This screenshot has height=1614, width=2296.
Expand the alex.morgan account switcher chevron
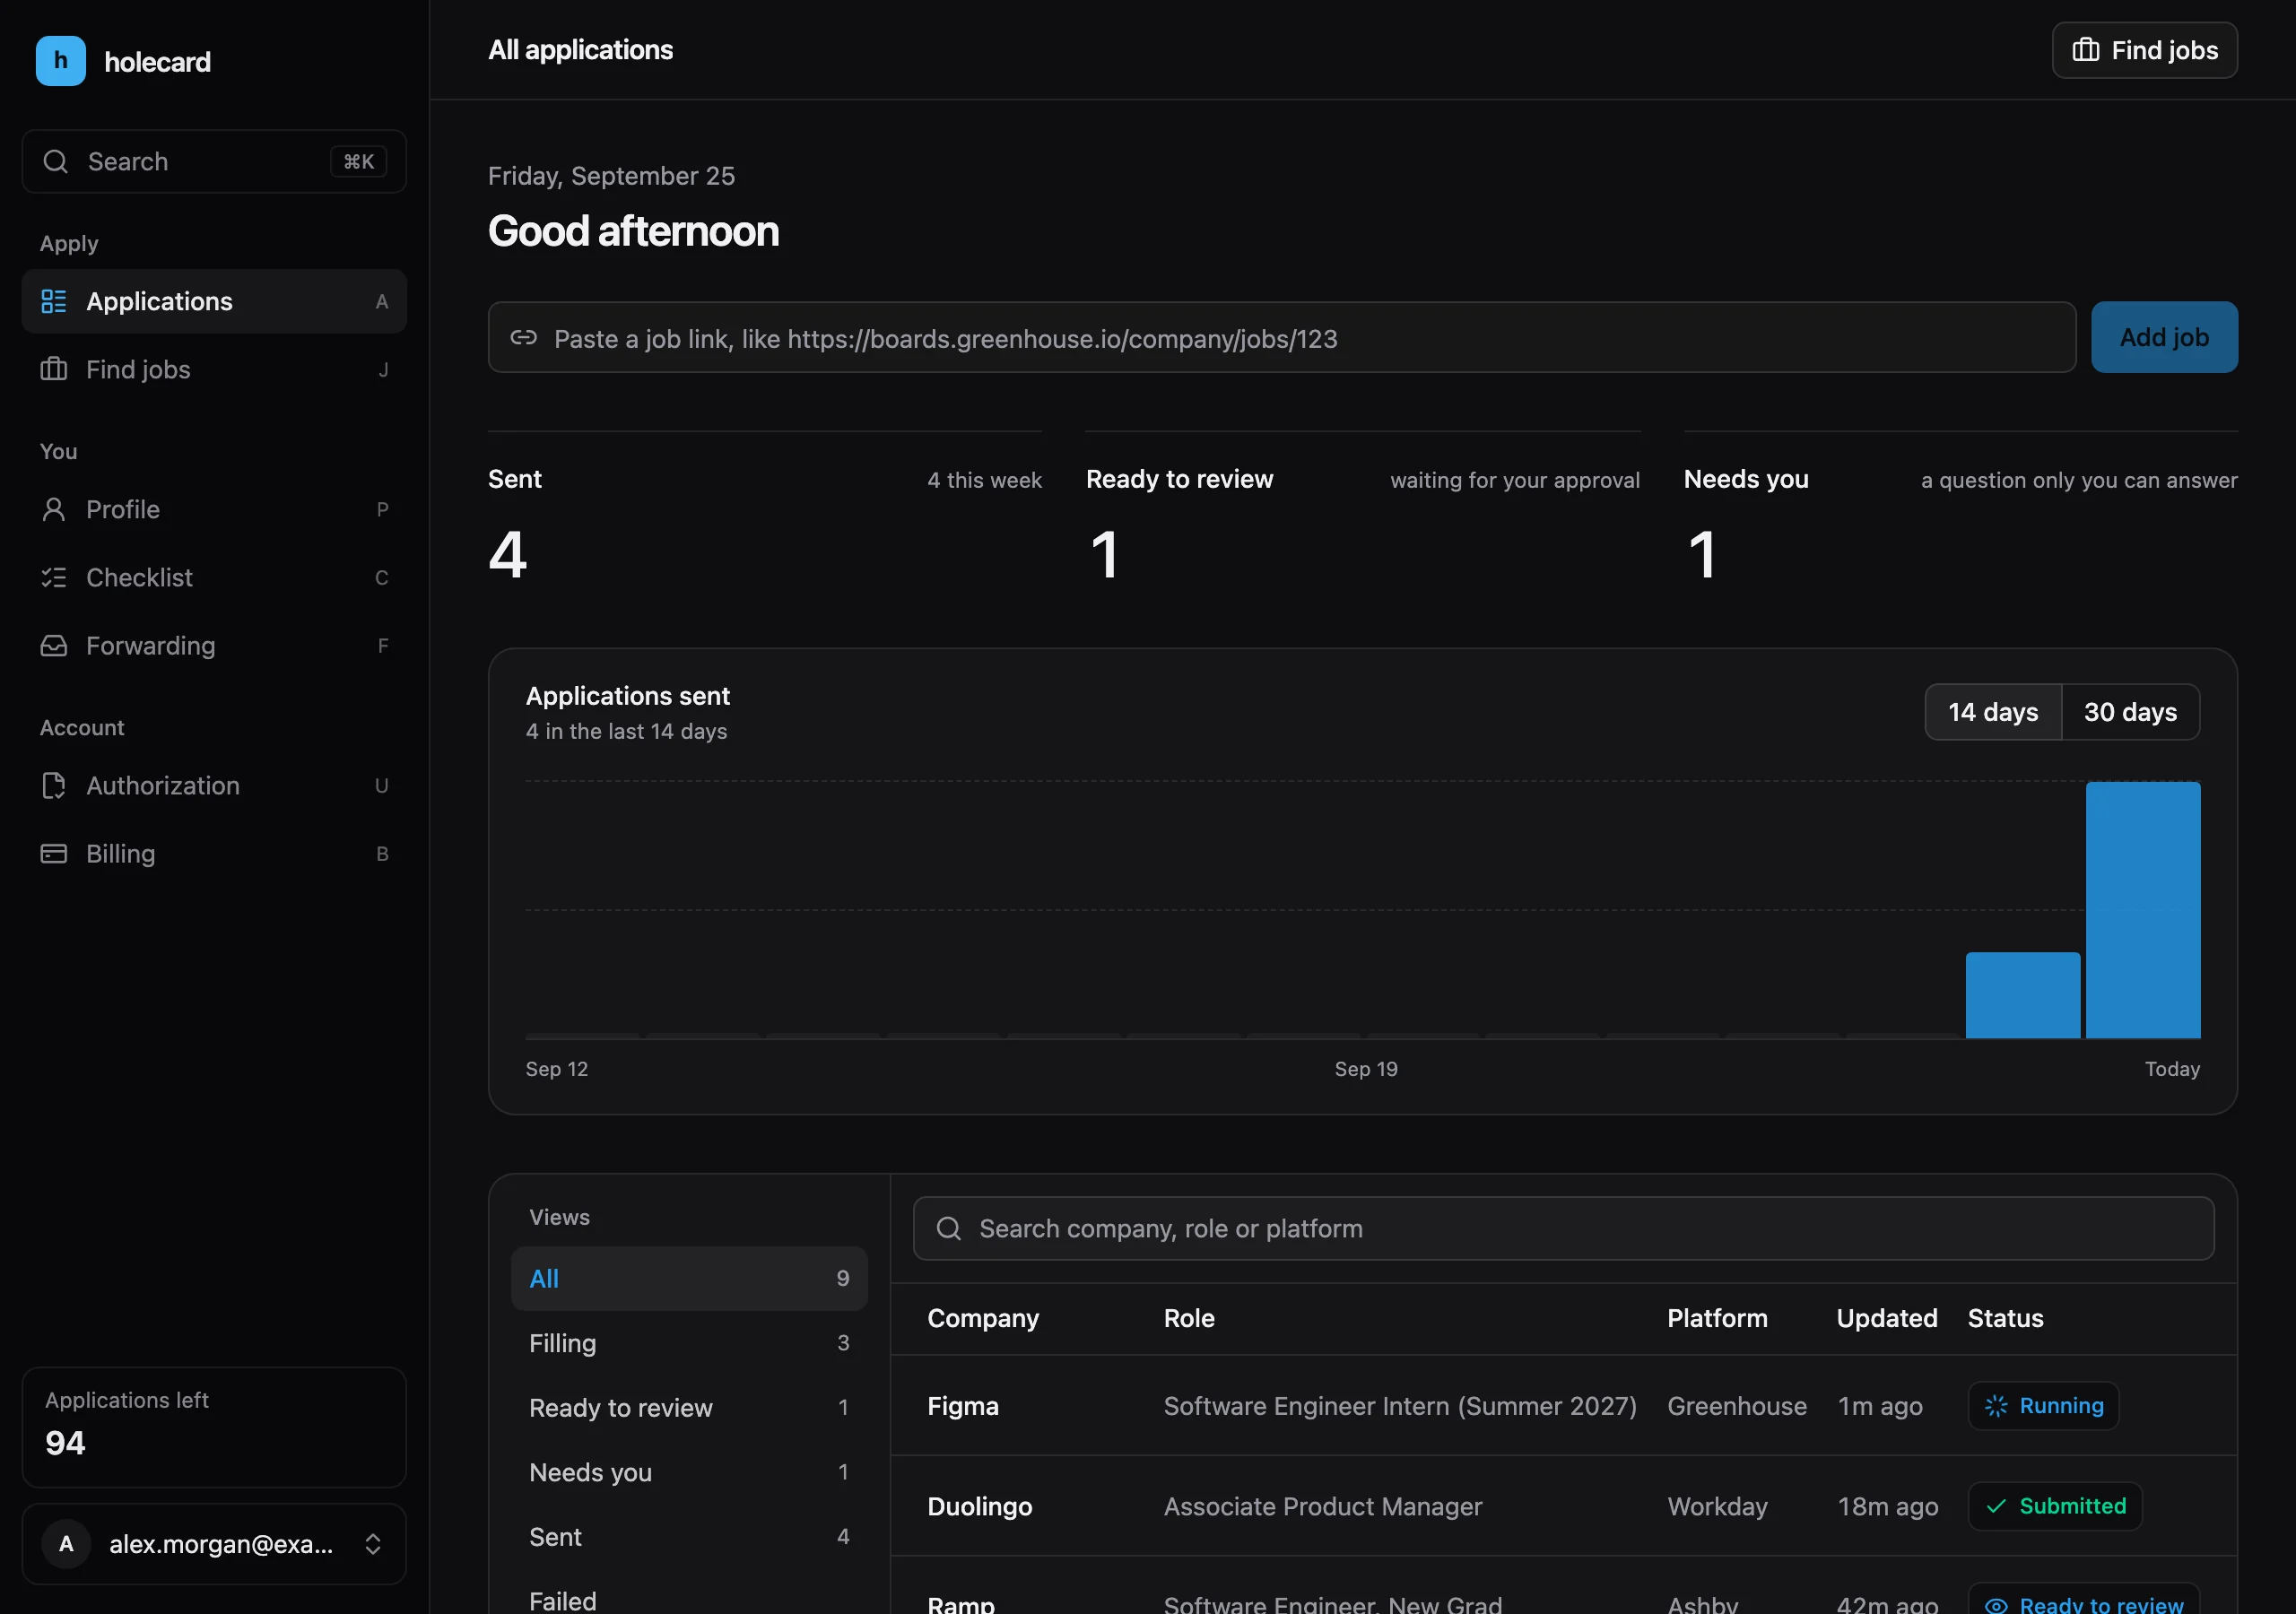[x=373, y=1544]
